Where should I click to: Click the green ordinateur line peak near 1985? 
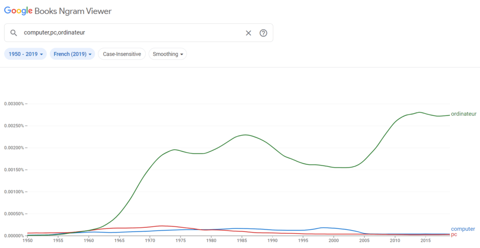pyautogui.click(x=245, y=135)
